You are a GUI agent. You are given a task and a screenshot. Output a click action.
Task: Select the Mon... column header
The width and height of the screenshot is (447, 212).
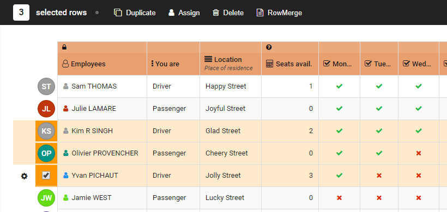[339, 64]
